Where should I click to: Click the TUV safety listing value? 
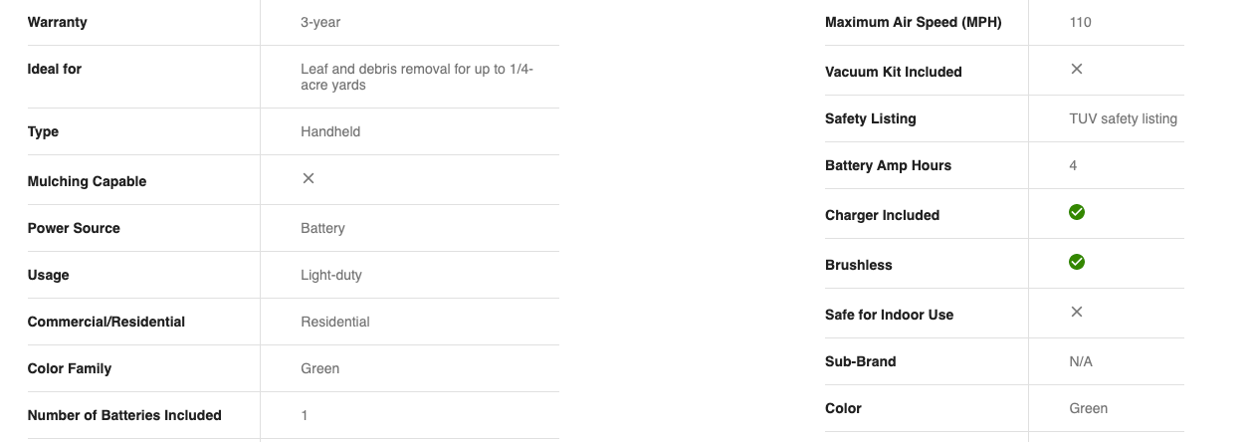[1124, 118]
